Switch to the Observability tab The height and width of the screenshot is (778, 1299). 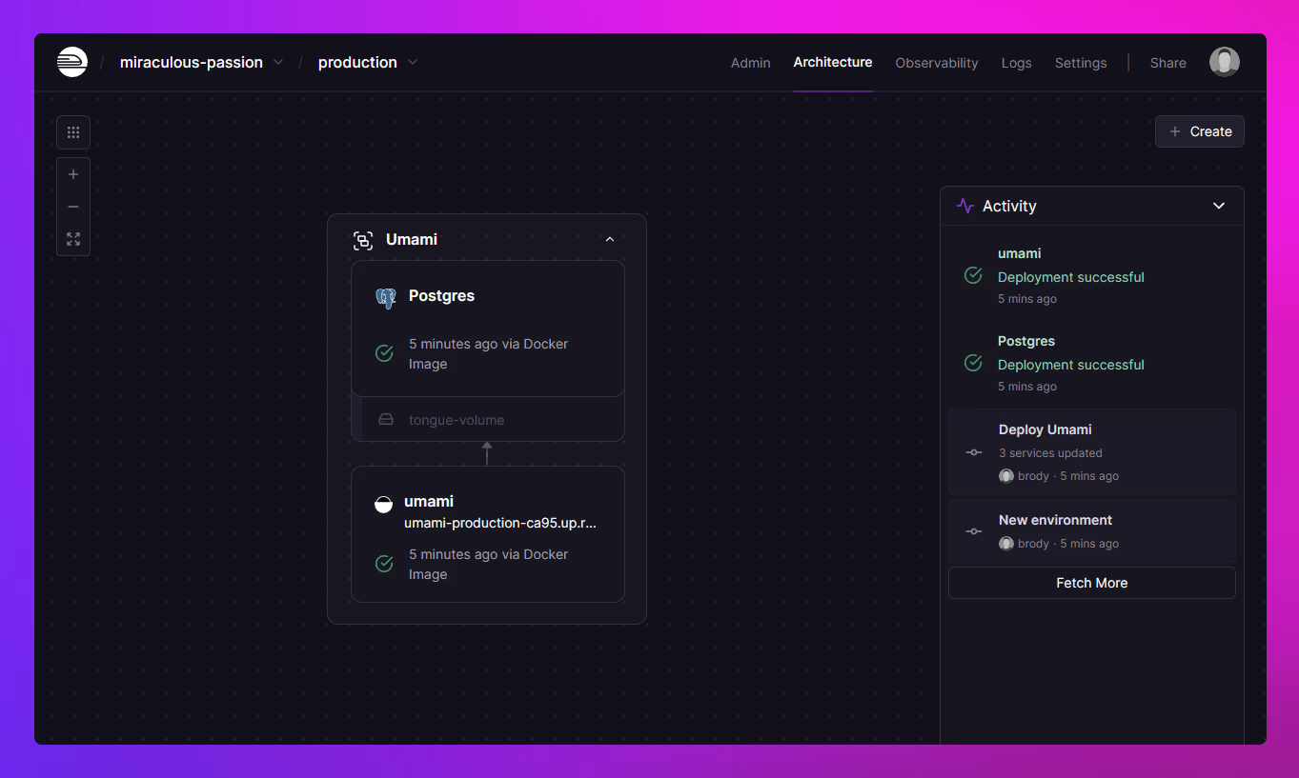[x=937, y=63]
